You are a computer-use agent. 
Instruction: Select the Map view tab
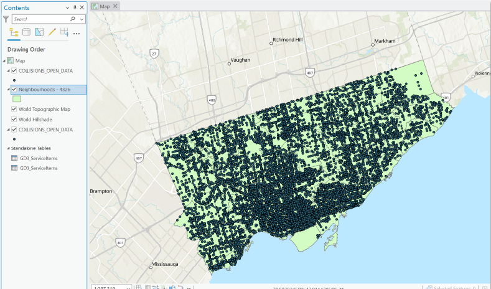point(104,6)
